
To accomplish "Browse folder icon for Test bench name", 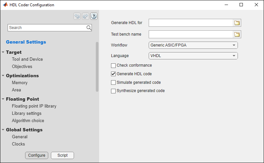I will pos(237,35).
